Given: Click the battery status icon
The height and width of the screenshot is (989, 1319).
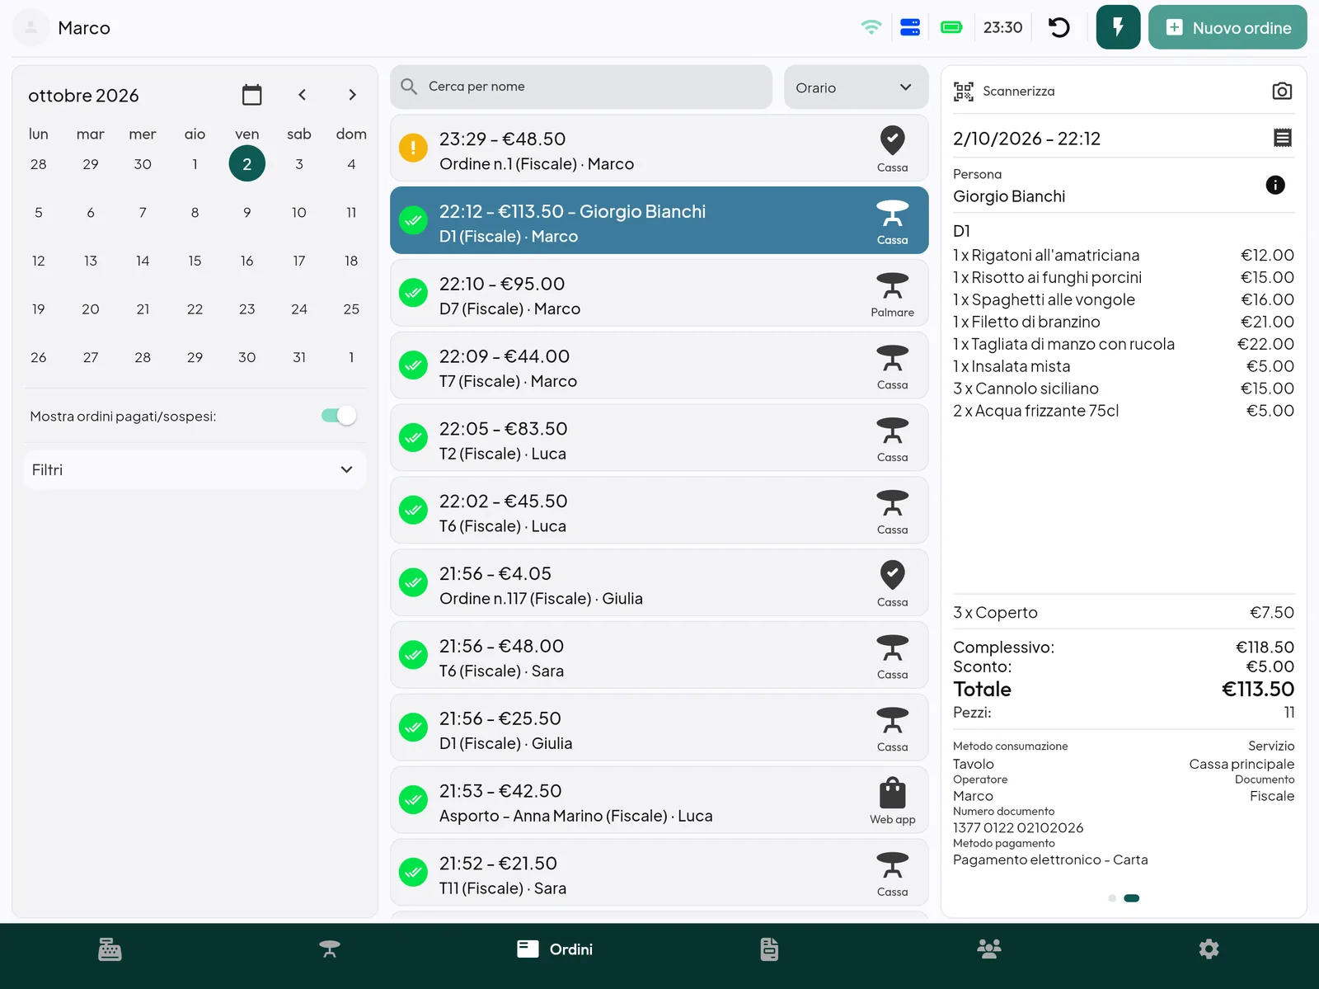Looking at the screenshot, I should click(951, 27).
